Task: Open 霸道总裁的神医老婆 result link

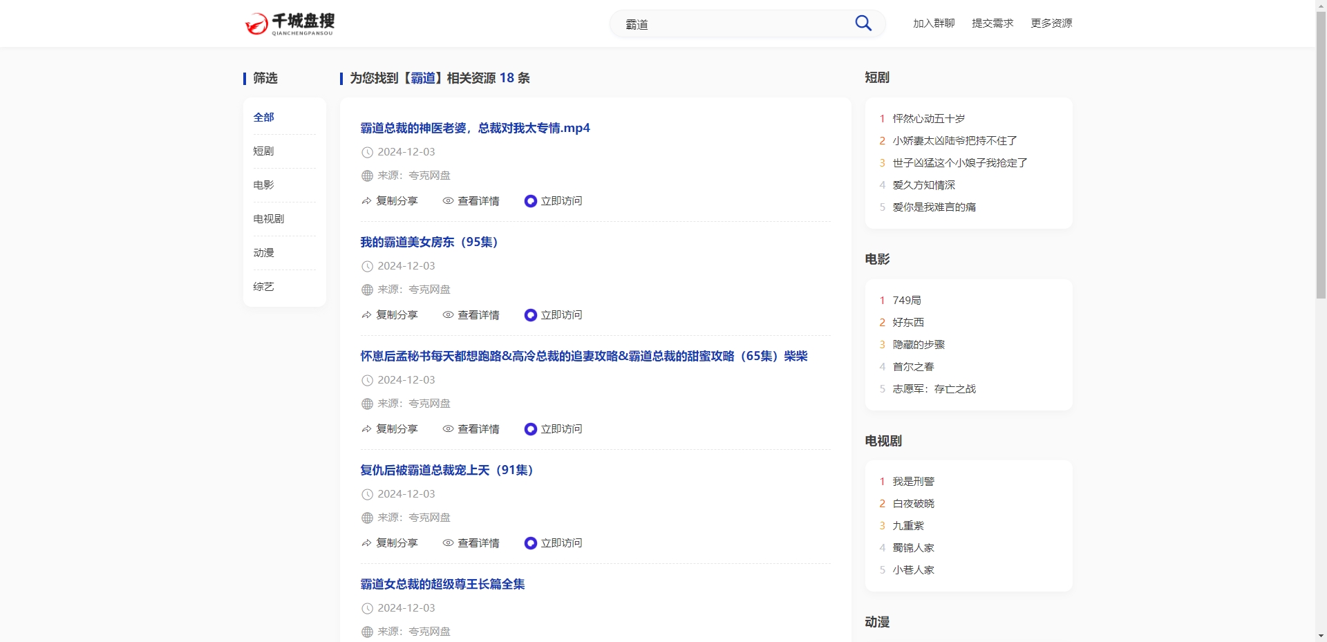Action: coord(474,128)
